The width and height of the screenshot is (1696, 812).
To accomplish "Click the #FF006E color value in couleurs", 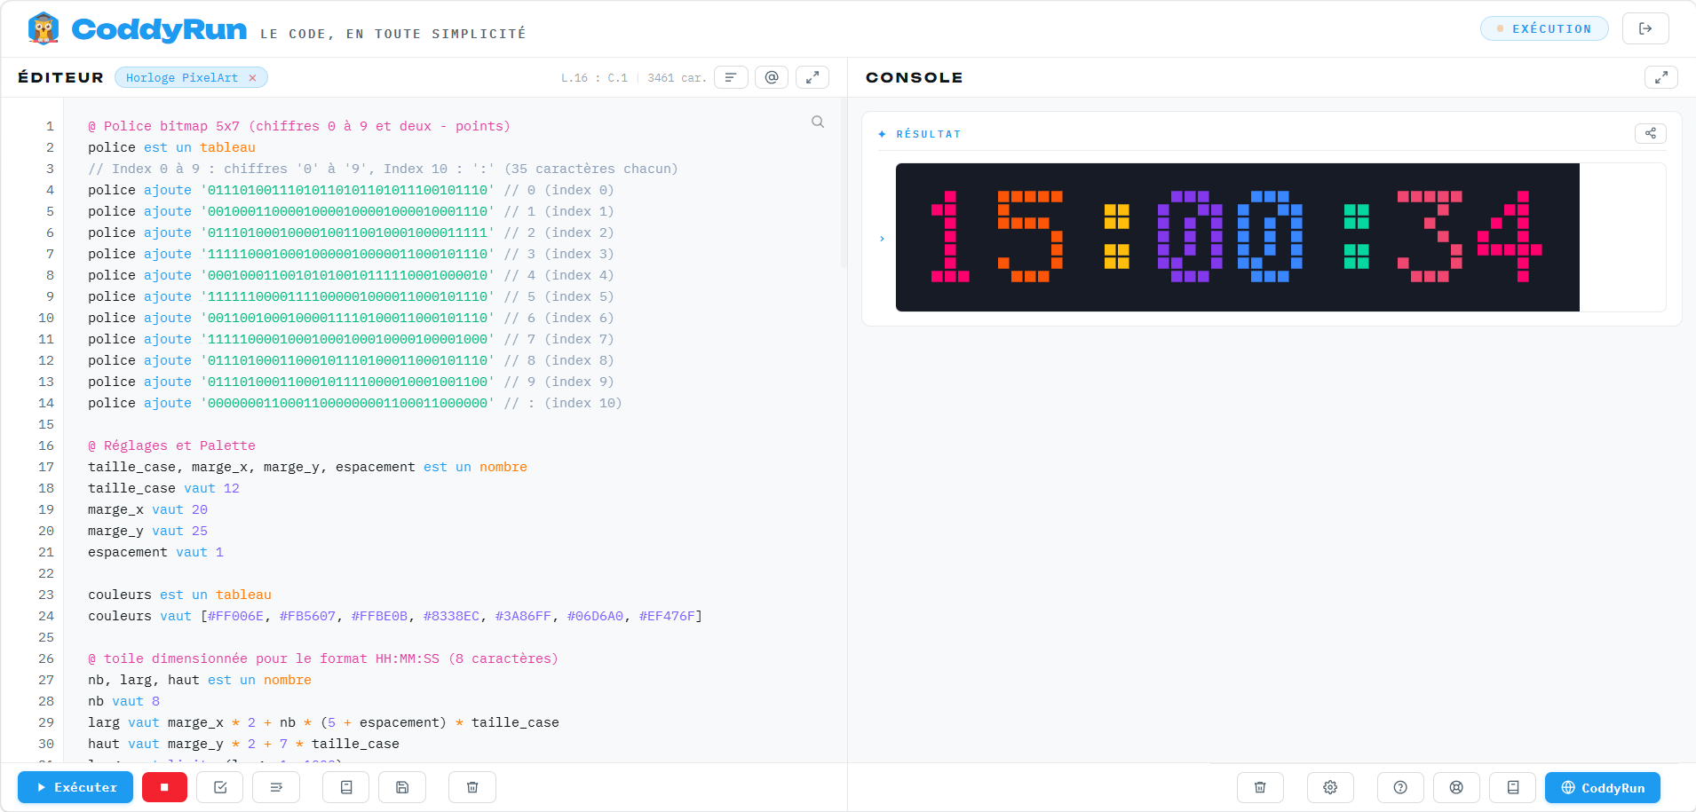I will [x=235, y=616].
